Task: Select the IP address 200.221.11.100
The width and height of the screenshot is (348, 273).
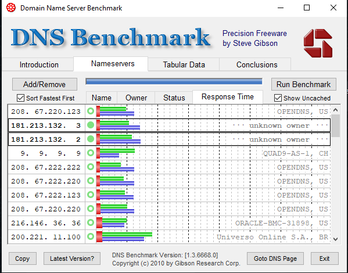Action: coord(46,237)
